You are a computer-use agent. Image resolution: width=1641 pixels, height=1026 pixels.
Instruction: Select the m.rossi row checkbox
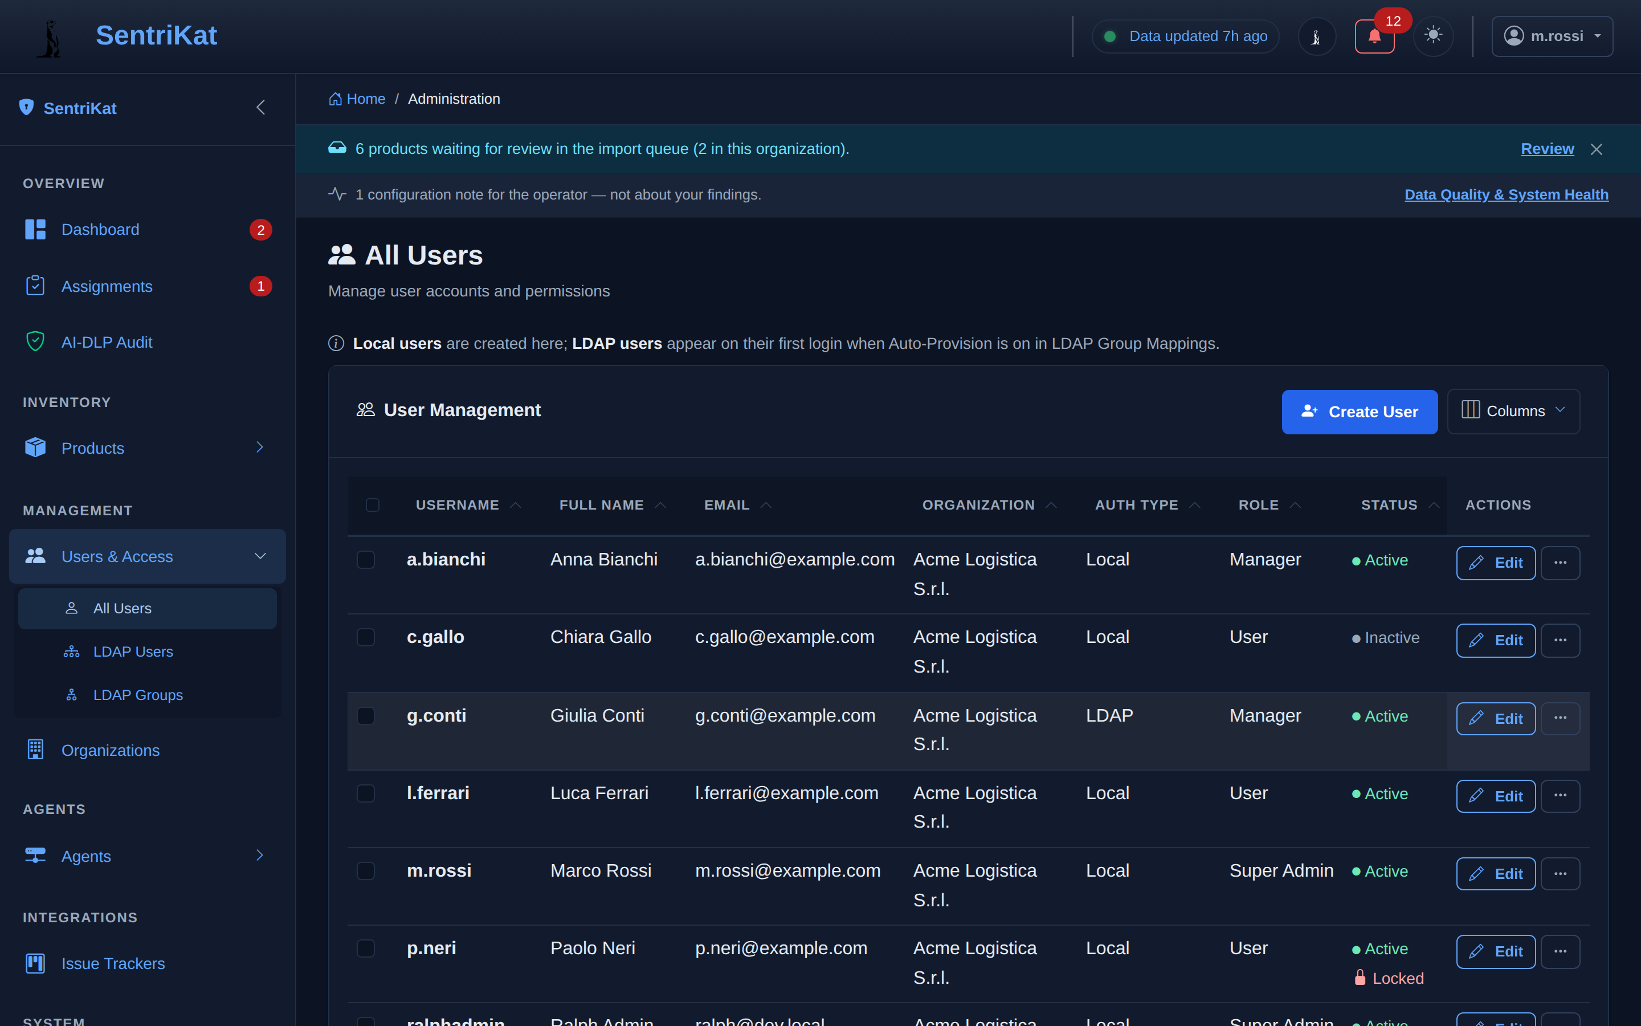365,870
